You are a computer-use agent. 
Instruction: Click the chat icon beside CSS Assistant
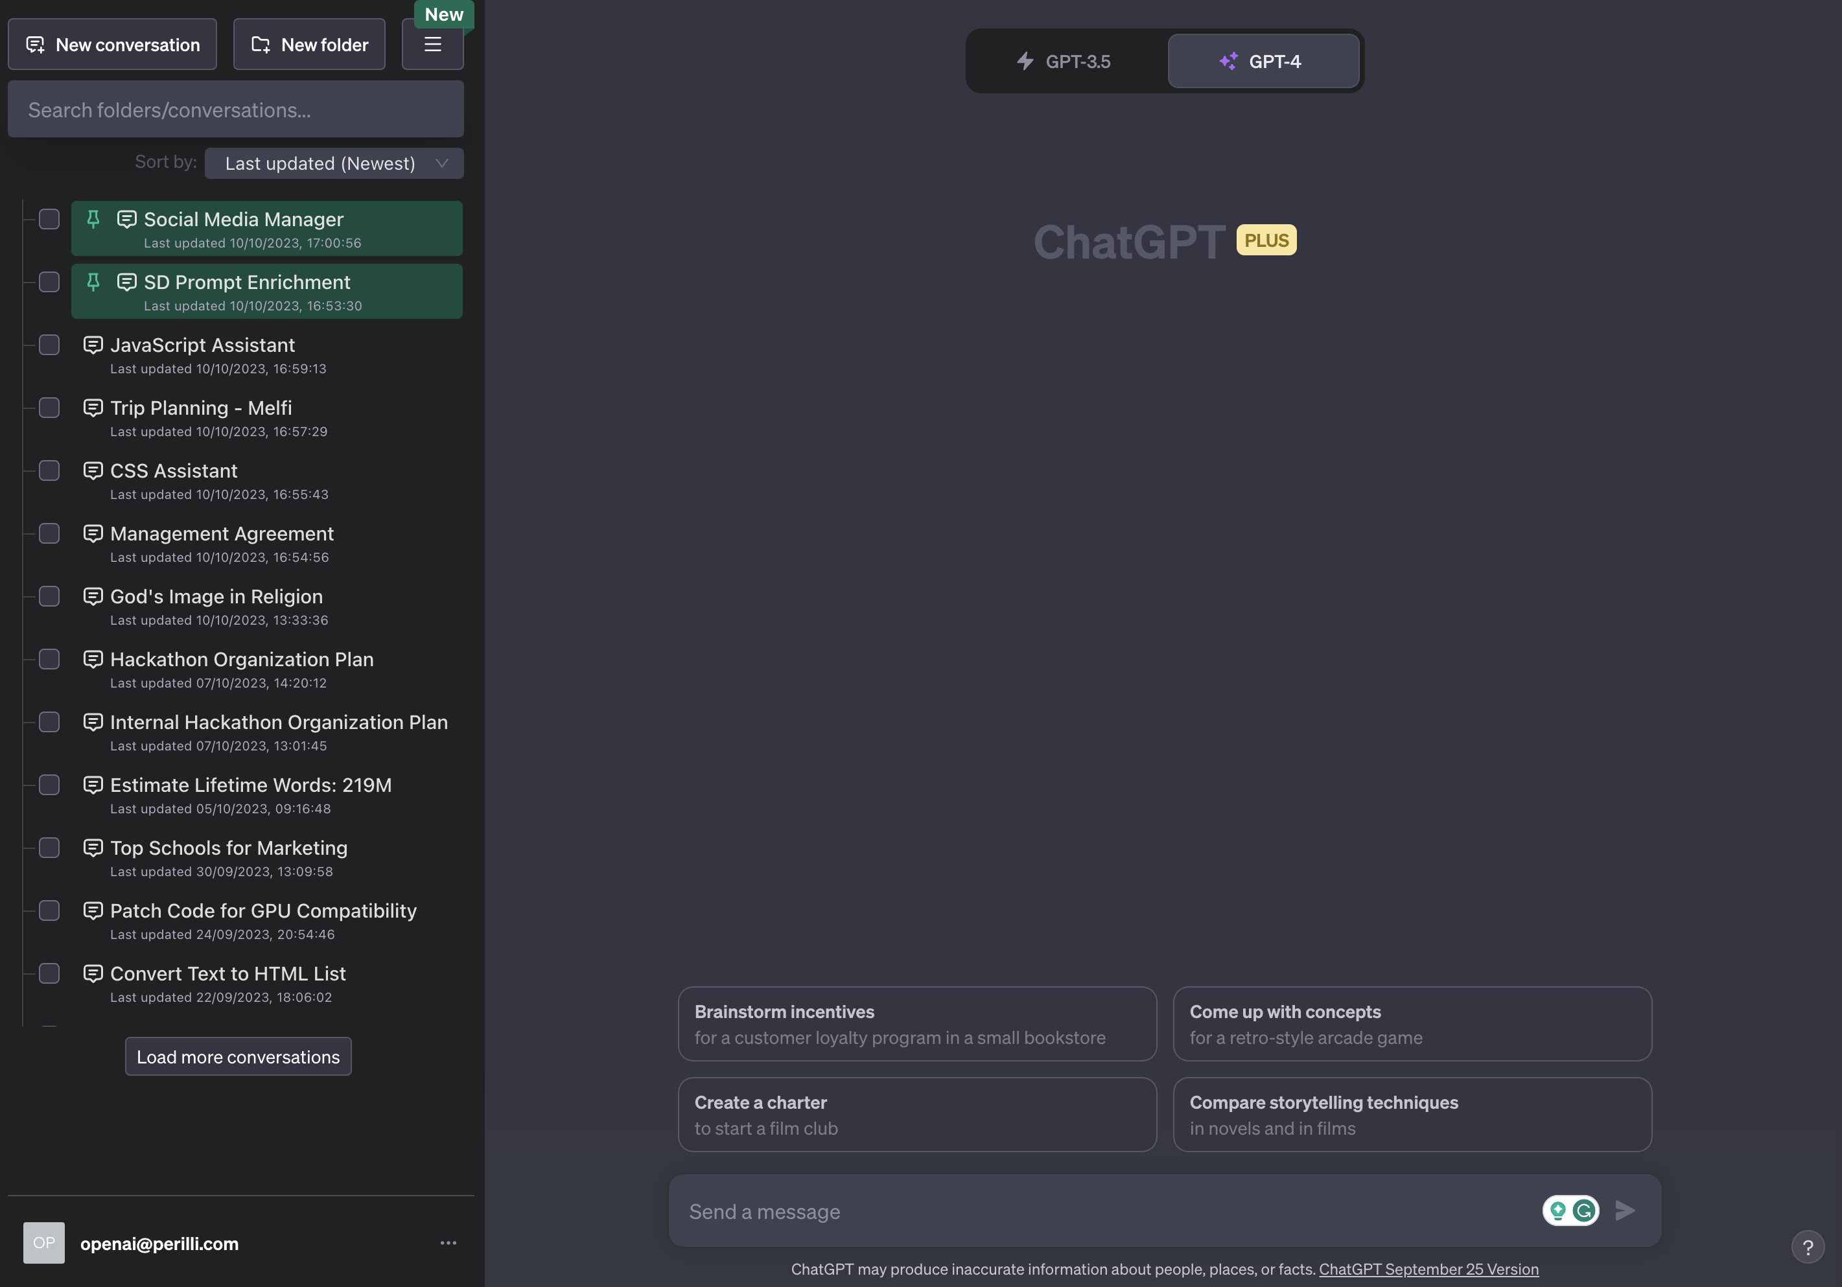(93, 471)
